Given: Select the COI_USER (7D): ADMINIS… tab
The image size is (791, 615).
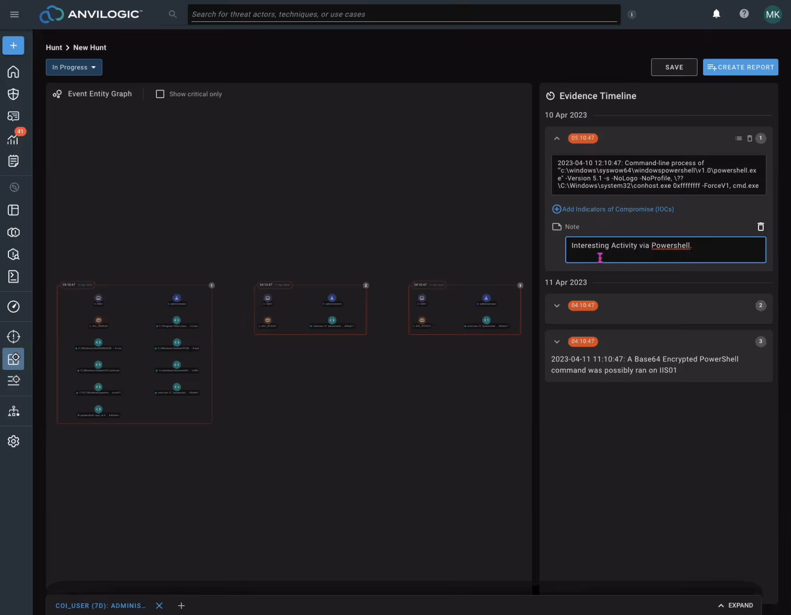Looking at the screenshot, I should pos(101,606).
